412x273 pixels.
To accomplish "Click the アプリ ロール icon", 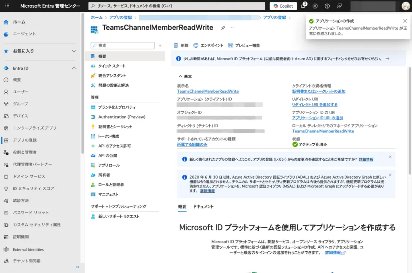I will click(93, 165).
